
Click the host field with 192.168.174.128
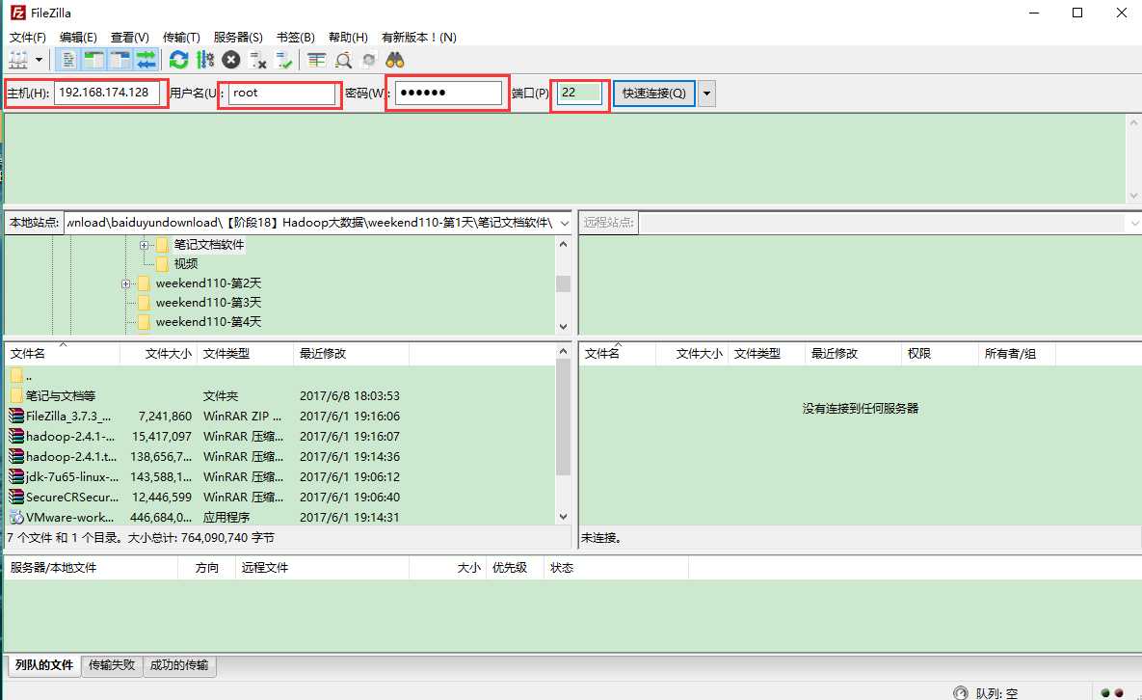pyautogui.click(x=106, y=93)
